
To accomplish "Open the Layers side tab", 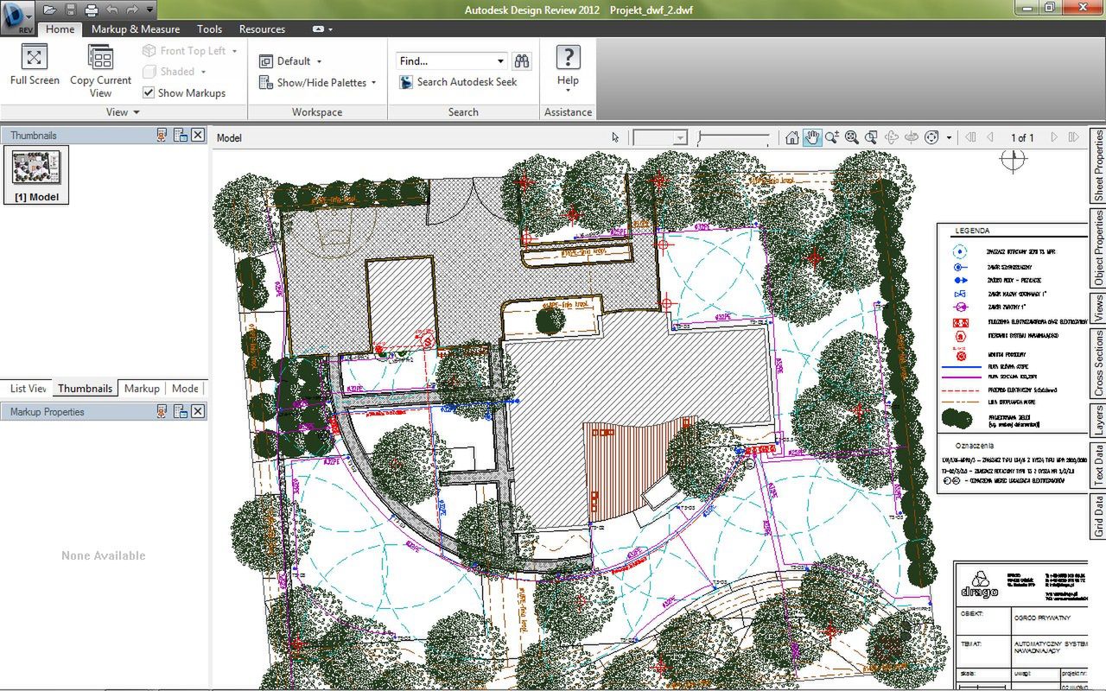I will [x=1097, y=422].
